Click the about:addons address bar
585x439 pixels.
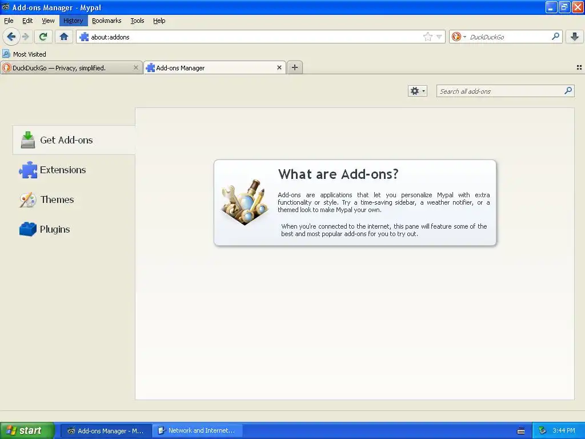coord(261,37)
